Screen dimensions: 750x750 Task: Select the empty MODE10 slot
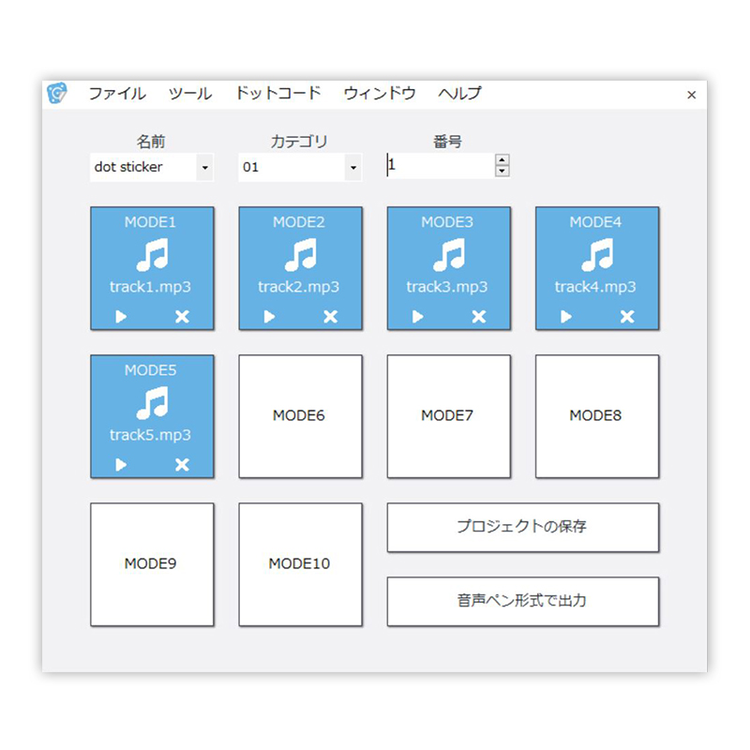[300, 564]
